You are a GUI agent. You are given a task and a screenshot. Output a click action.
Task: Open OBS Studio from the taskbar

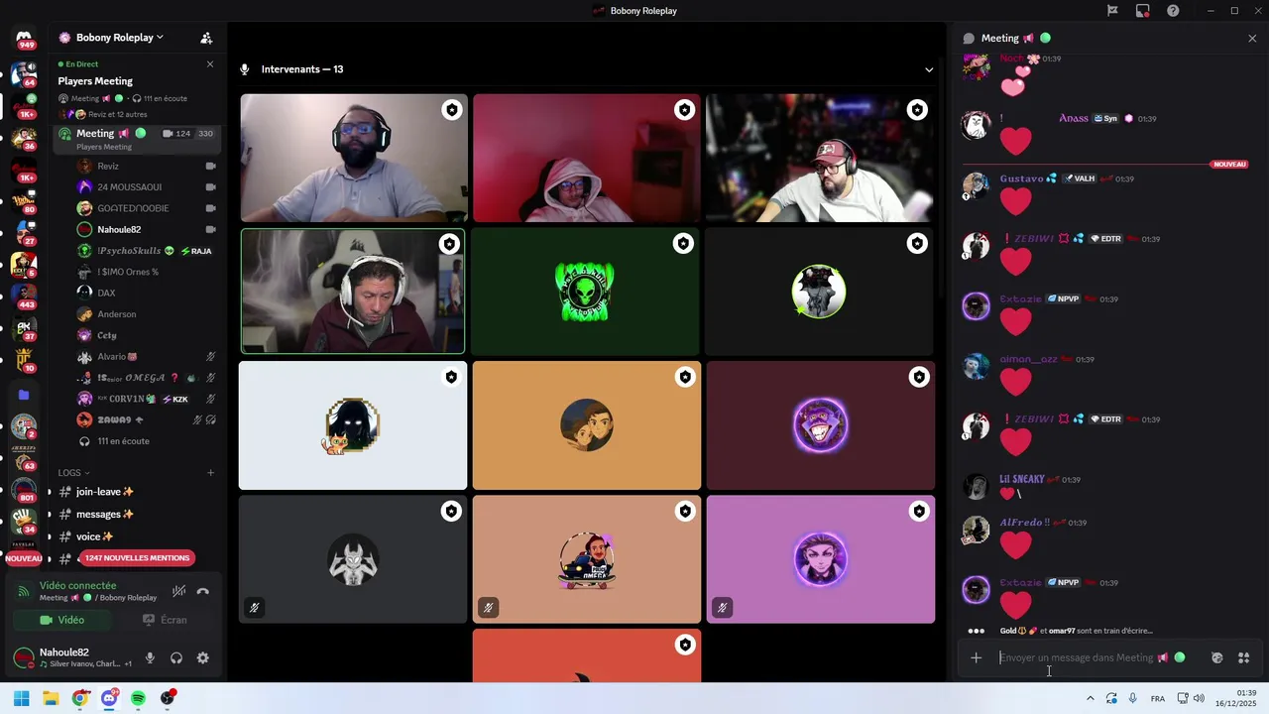click(x=168, y=698)
